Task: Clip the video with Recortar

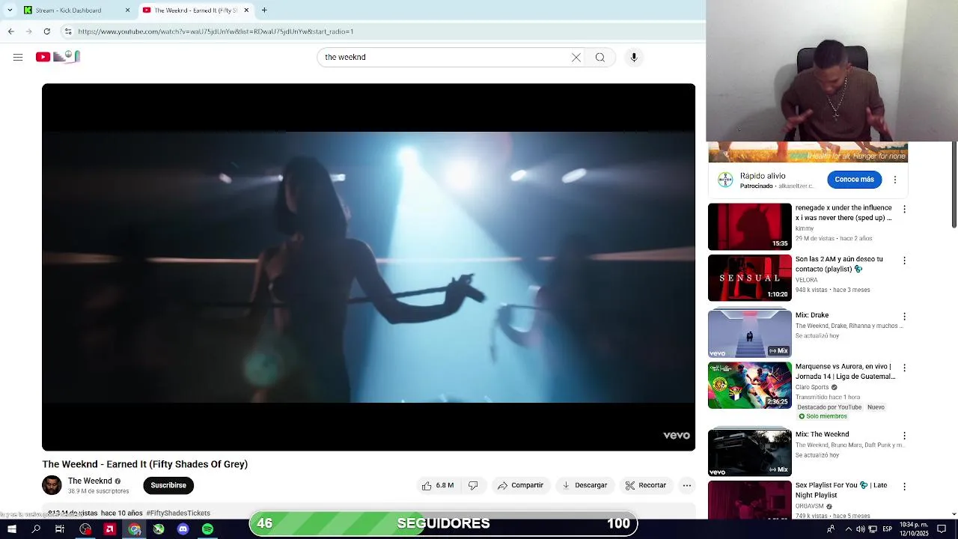Action: point(645,485)
